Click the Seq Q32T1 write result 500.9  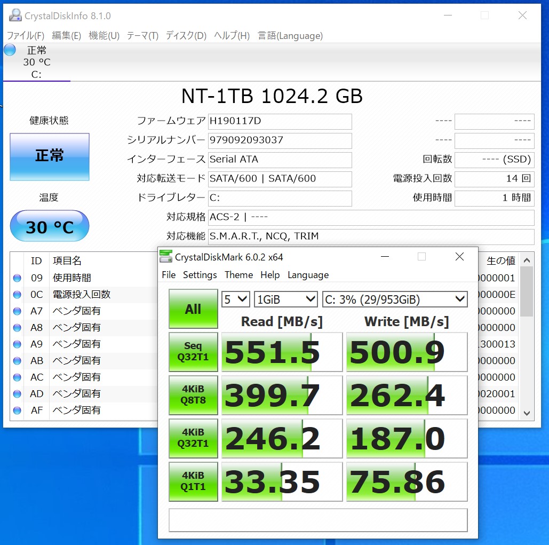407,352
